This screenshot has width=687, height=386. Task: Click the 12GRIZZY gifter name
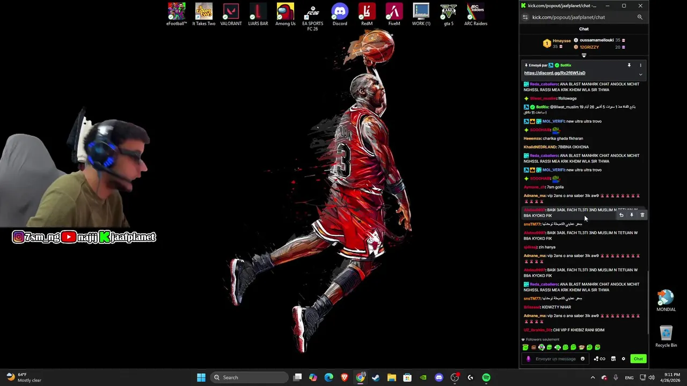pos(589,47)
